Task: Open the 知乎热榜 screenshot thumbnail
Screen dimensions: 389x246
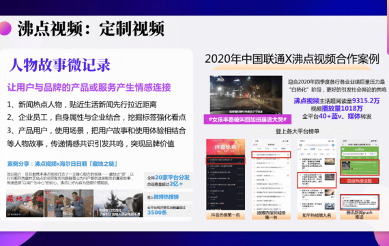Action: click(317, 174)
